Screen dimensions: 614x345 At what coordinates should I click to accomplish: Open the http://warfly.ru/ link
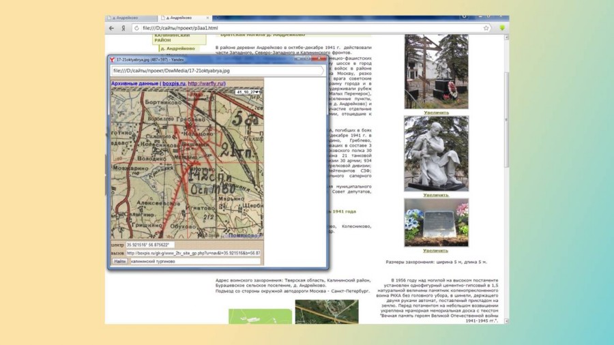207,83
